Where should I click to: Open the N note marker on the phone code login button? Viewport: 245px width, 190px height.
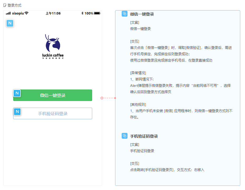17,112
